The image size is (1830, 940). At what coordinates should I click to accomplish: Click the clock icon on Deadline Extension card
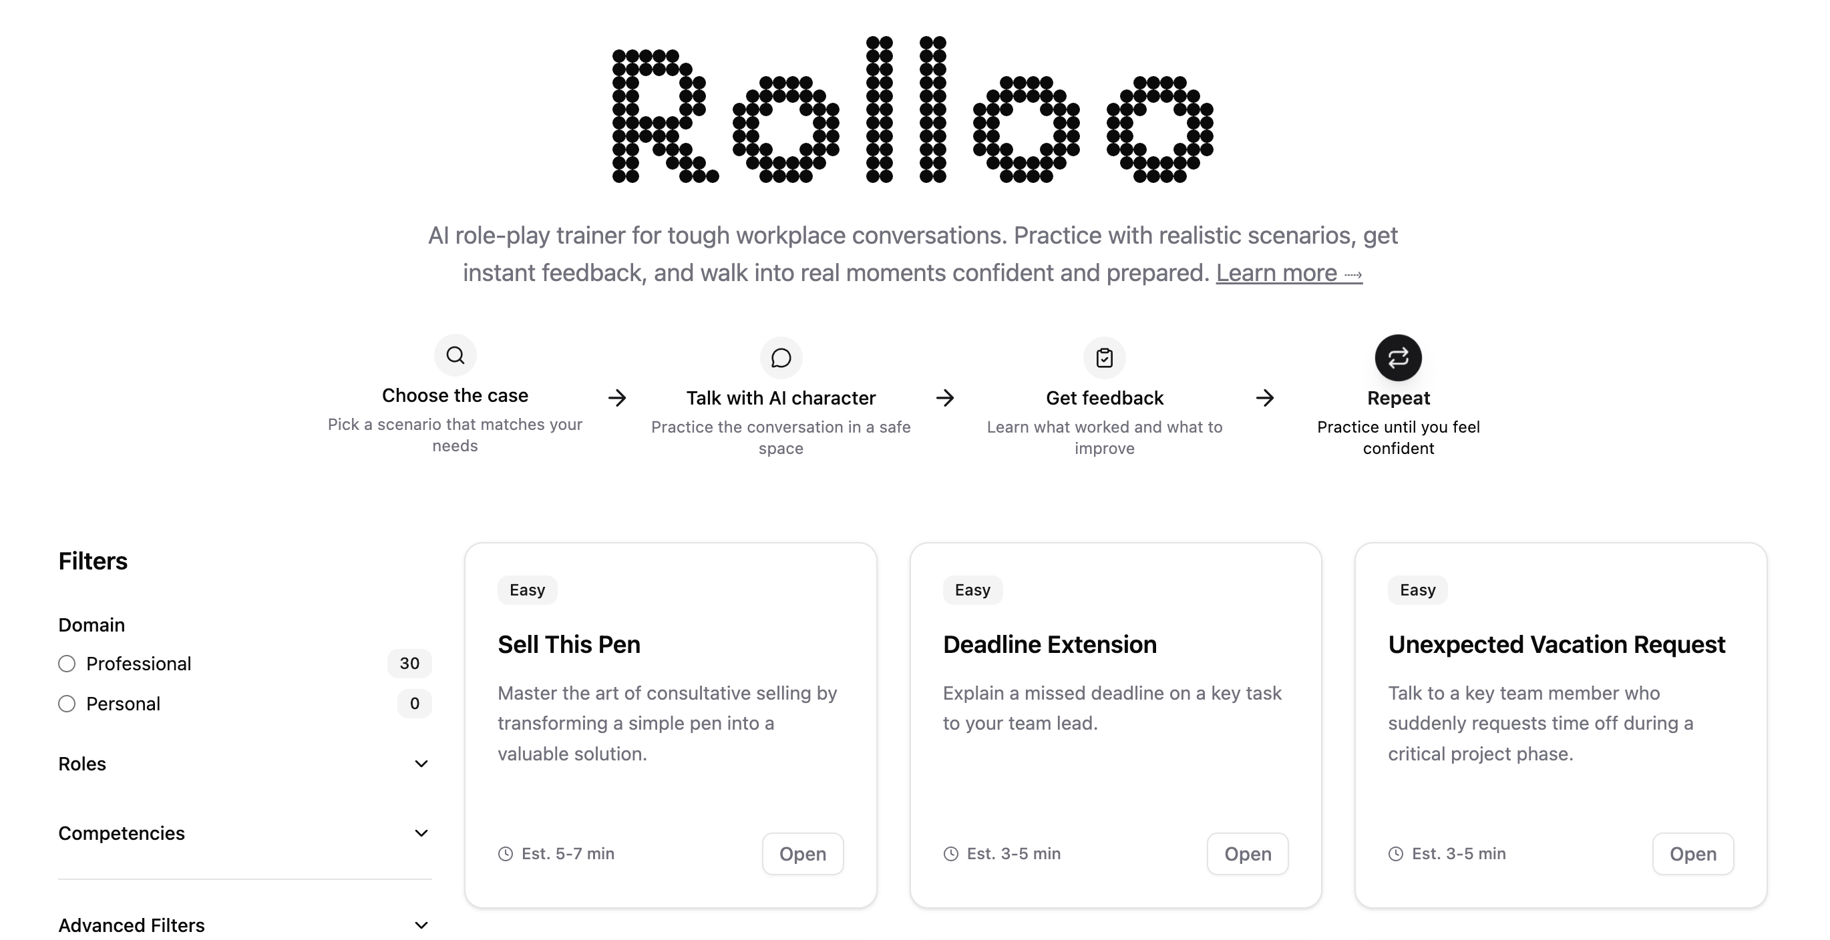[x=950, y=854]
